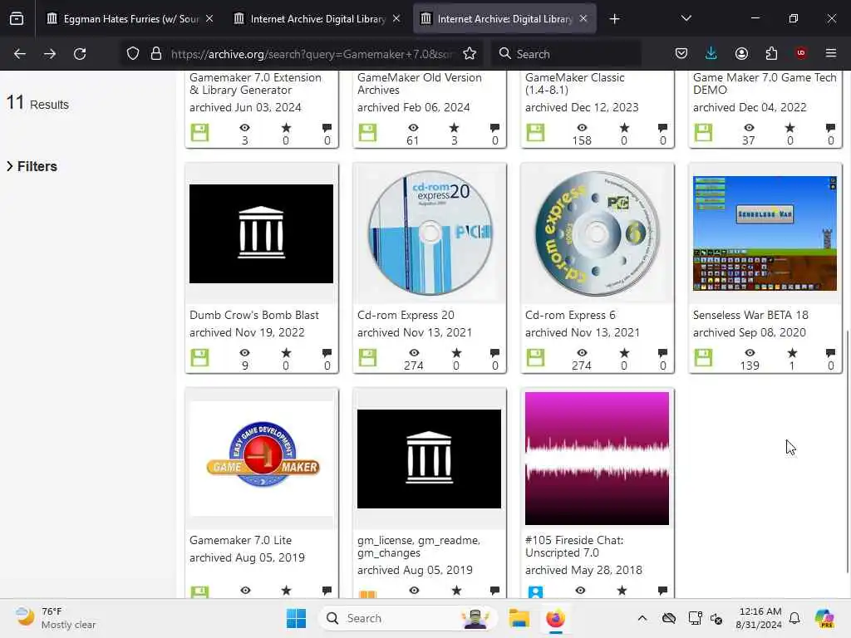The image size is (851, 638).
Task: Click the page vertical scrollbar thumb
Action: coord(847,450)
